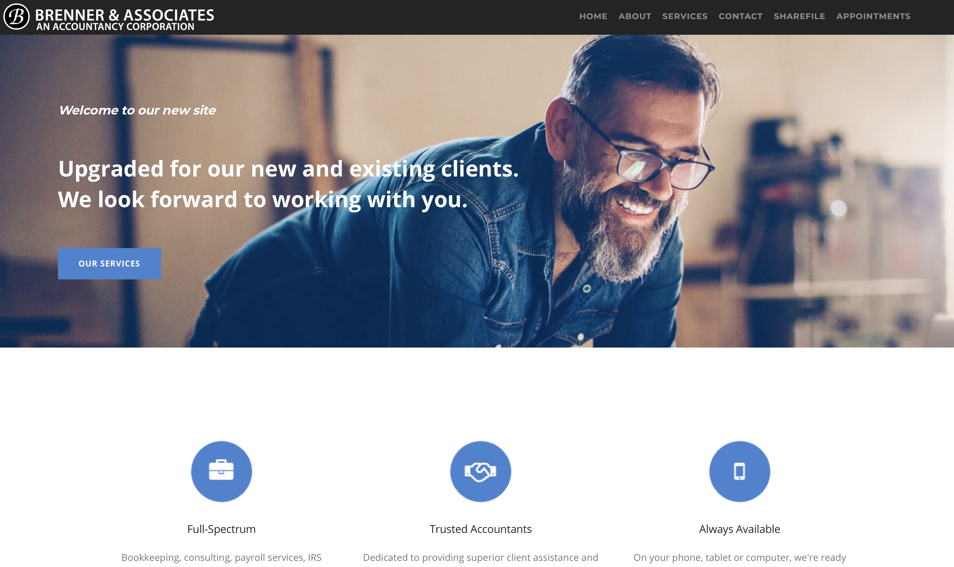The height and width of the screenshot is (567, 954).
Task: Click the Full-Spectrum heading
Action: pos(221,529)
